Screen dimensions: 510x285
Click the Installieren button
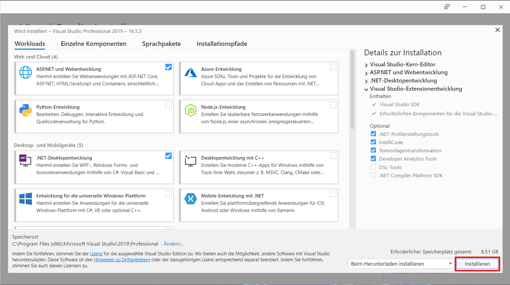tap(477, 264)
